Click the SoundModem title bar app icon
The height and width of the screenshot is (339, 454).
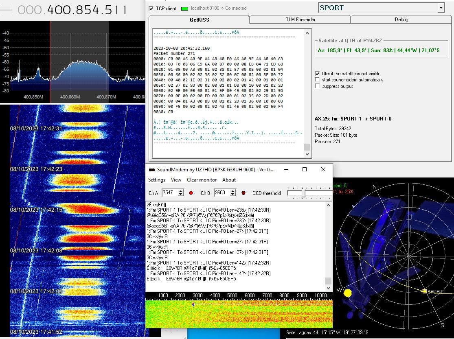(152, 170)
